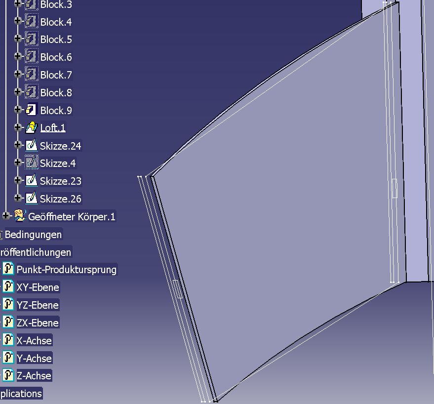434x404 pixels.
Task: Expand the Skizze.24 tree node
Action: 18,145
